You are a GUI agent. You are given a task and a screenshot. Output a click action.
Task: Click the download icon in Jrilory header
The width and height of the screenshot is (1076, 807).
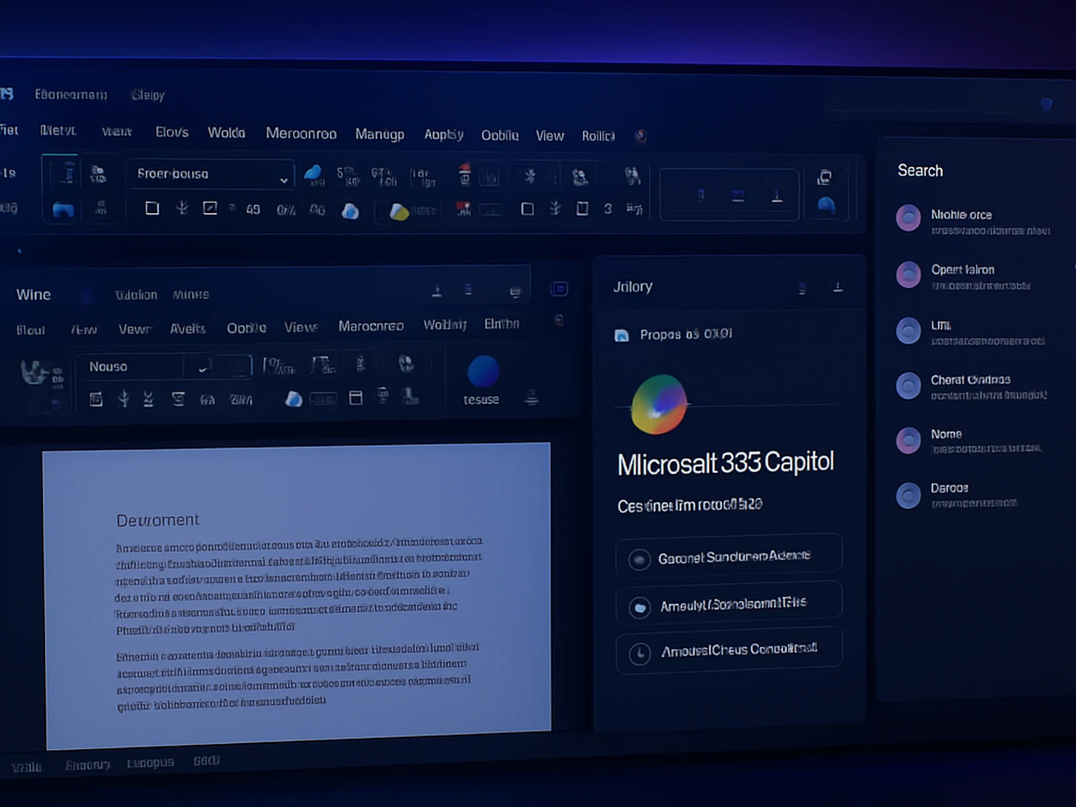click(838, 287)
